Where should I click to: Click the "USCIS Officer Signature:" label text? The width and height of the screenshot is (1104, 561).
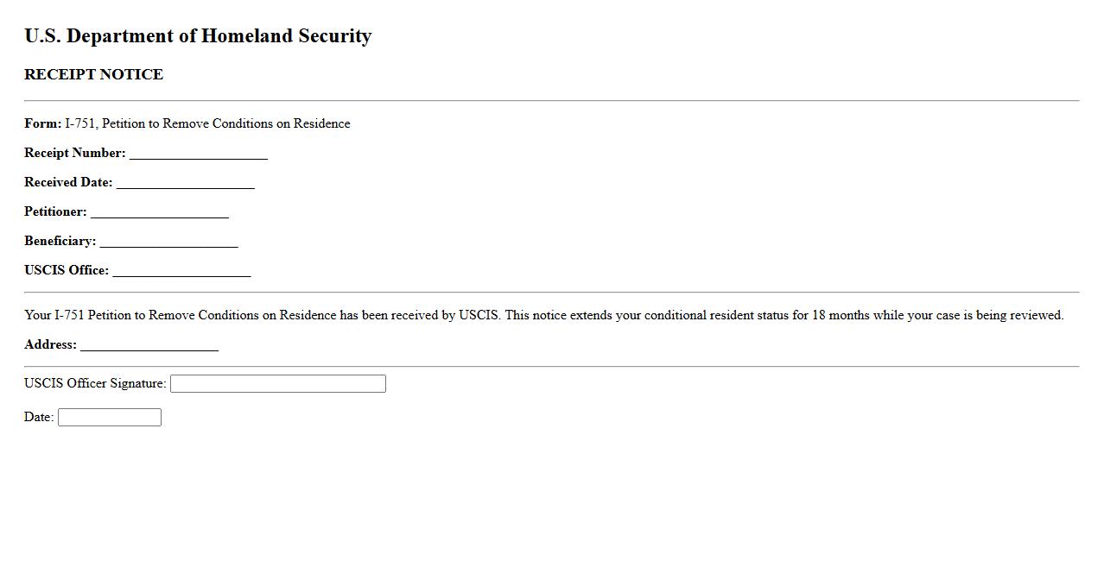pos(95,383)
